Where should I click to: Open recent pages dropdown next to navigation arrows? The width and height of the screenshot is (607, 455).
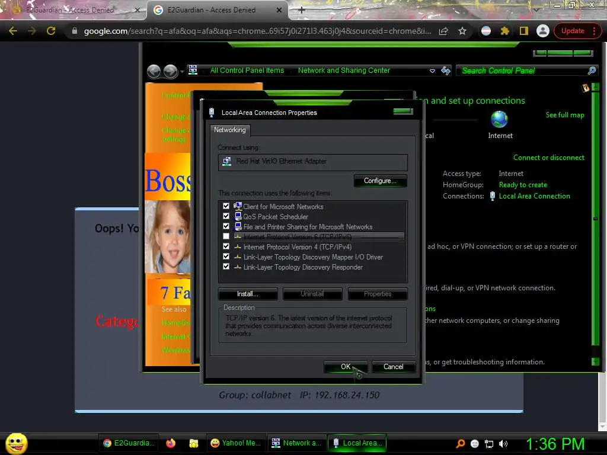[x=182, y=72]
